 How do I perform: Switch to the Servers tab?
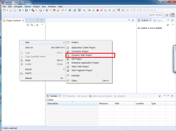tap(82, 96)
